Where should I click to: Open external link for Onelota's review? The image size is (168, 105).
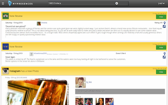(164, 27)
